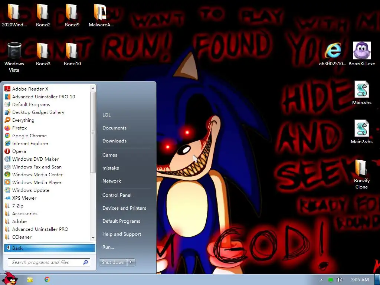This screenshot has width=380, height=285.
Task: Open the folder icon on taskbar
Action: tap(30, 280)
